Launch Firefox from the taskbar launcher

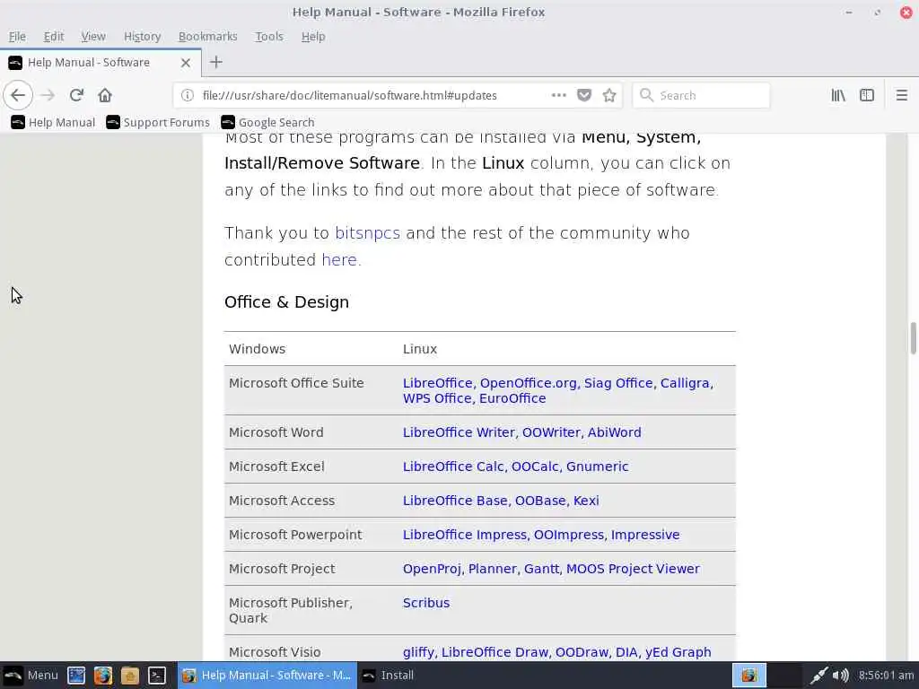[x=102, y=676]
